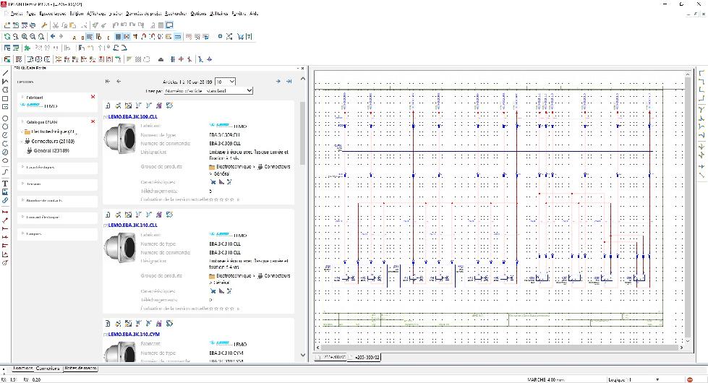708x383 pixels.
Task: Expand the Caractéristiques filter section
Action: [40, 167]
